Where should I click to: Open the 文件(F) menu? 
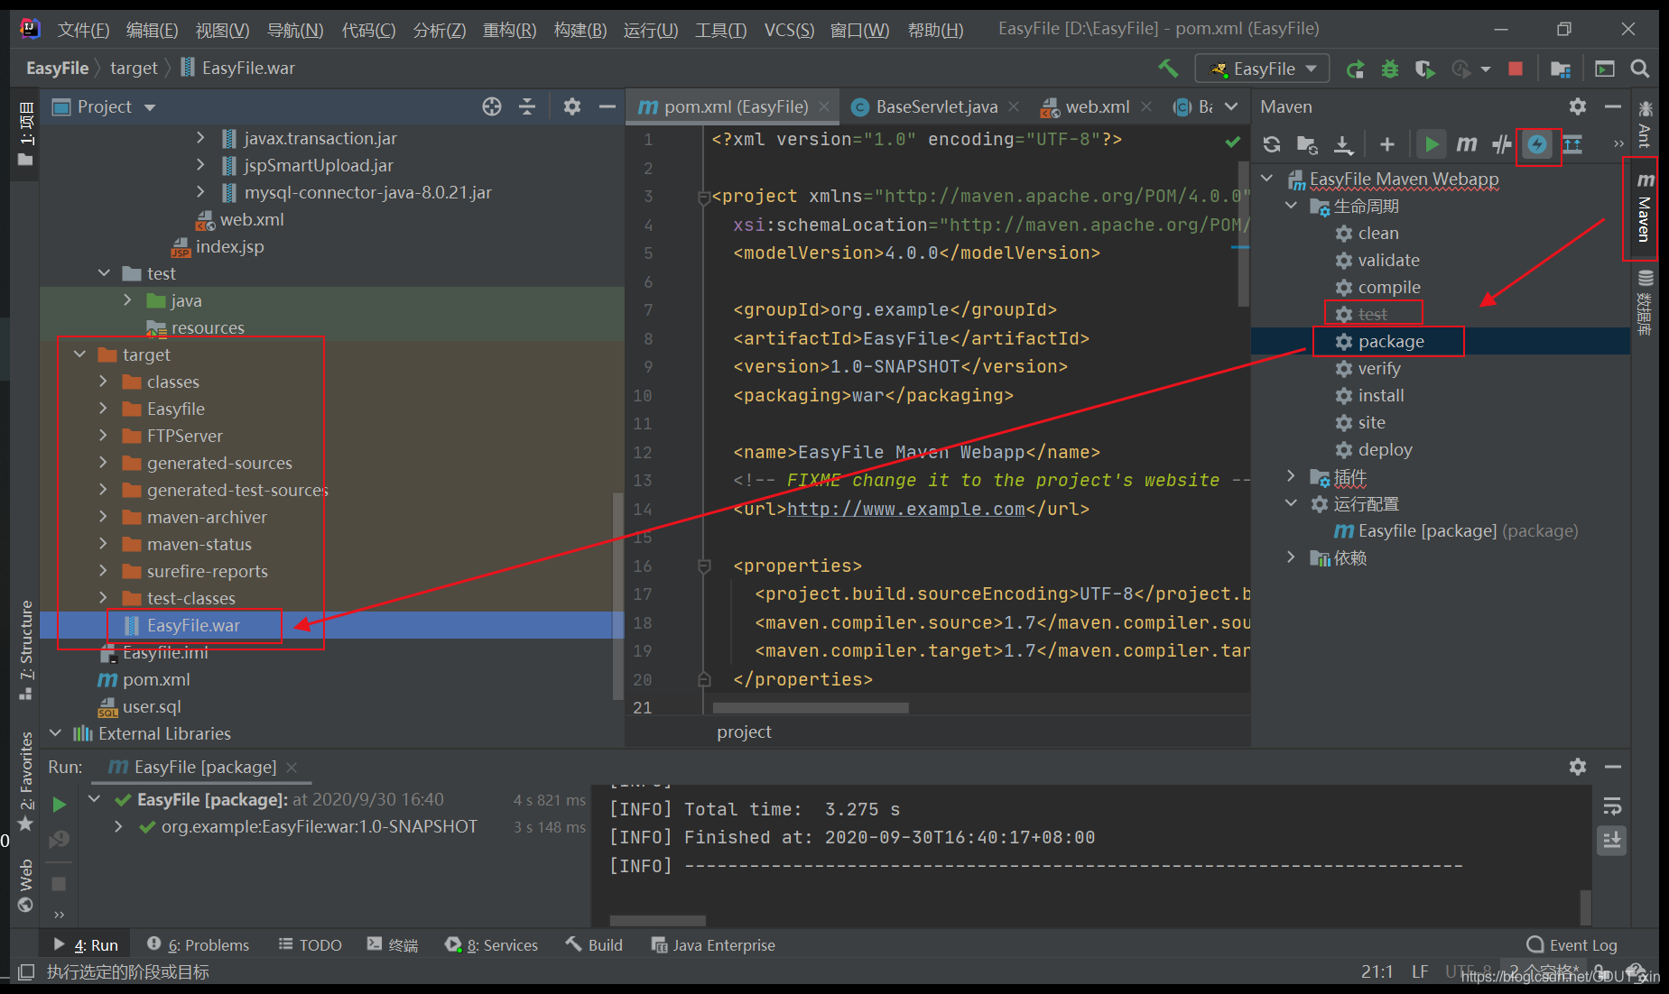click(x=83, y=31)
